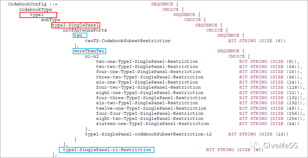Select sixteen-one-TypeI-SinglePanel-Restriction line

point(152,124)
